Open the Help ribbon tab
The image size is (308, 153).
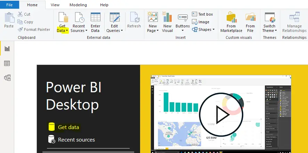(x=104, y=5)
